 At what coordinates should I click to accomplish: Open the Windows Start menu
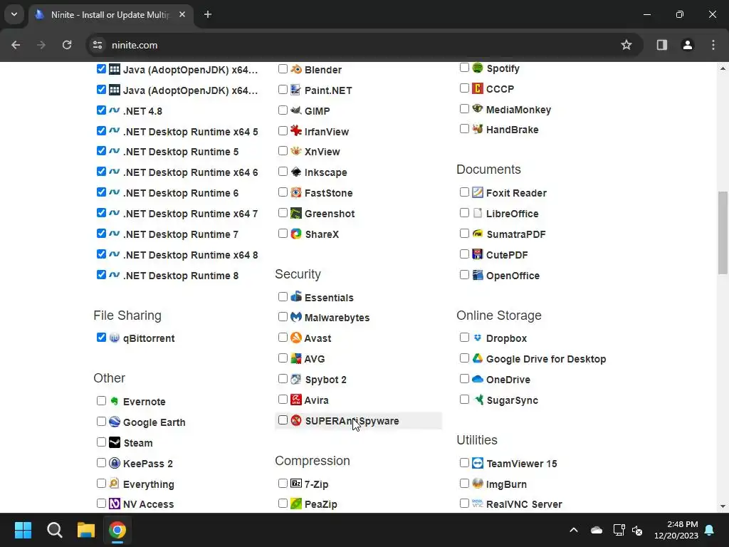tap(23, 530)
